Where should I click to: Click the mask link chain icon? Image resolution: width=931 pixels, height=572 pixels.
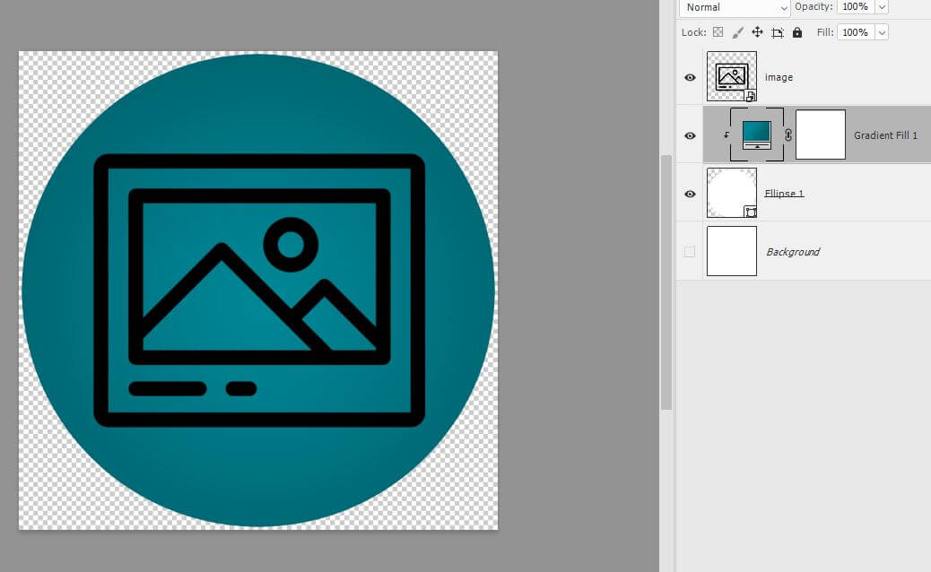click(x=788, y=135)
